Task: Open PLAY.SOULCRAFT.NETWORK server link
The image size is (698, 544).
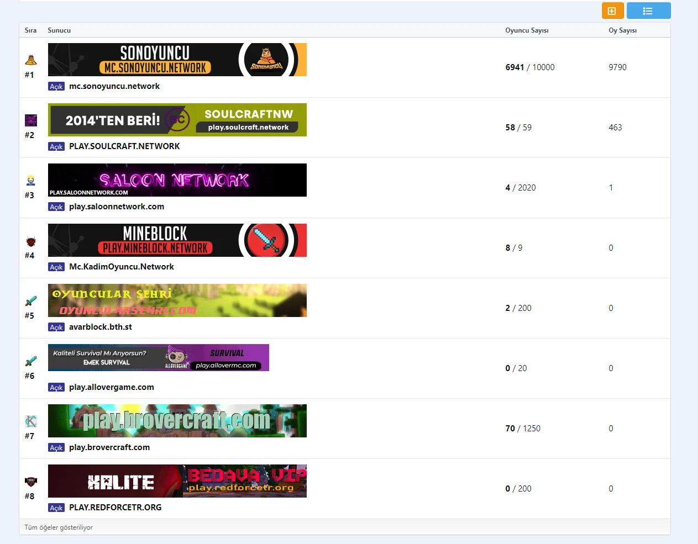Action: tap(124, 146)
